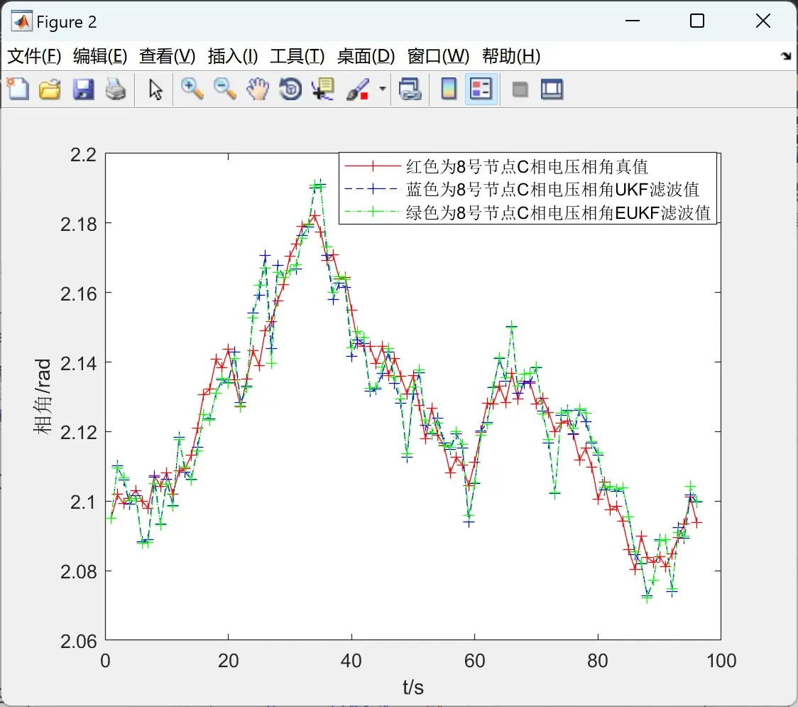Click the New Figure icon
The width and height of the screenshot is (798, 707).
[18, 89]
